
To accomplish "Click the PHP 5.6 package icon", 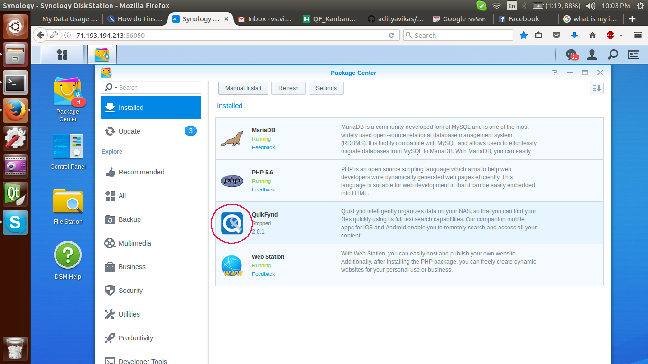I will [232, 181].
